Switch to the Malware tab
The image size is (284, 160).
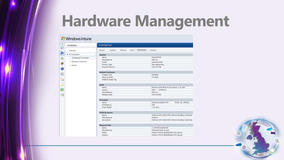123,50
